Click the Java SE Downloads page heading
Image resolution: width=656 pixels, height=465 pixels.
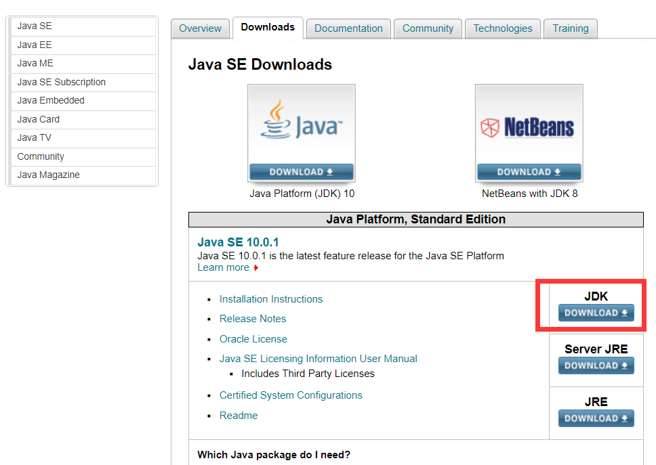point(260,64)
